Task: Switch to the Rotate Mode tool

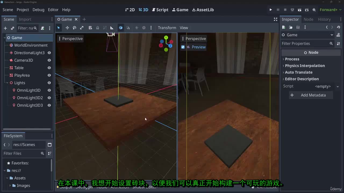Action: (x=74, y=28)
